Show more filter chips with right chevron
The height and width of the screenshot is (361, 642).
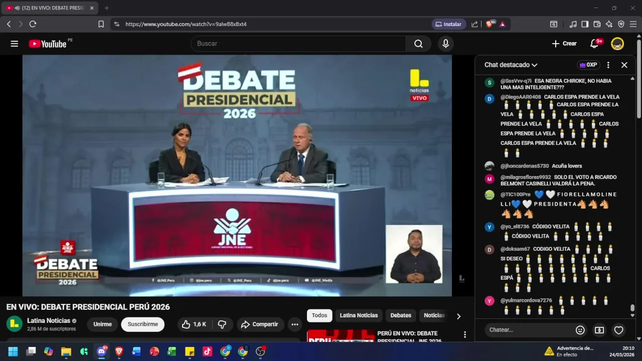(x=458, y=316)
